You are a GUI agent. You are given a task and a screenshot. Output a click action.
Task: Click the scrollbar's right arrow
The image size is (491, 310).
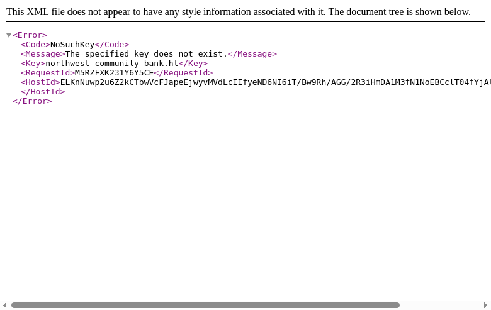pyautogui.click(x=486, y=305)
